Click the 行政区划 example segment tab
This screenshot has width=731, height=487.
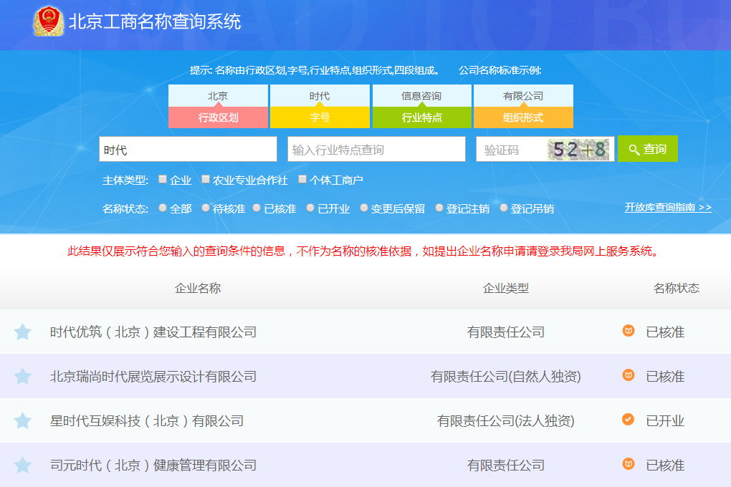(218, 117)
